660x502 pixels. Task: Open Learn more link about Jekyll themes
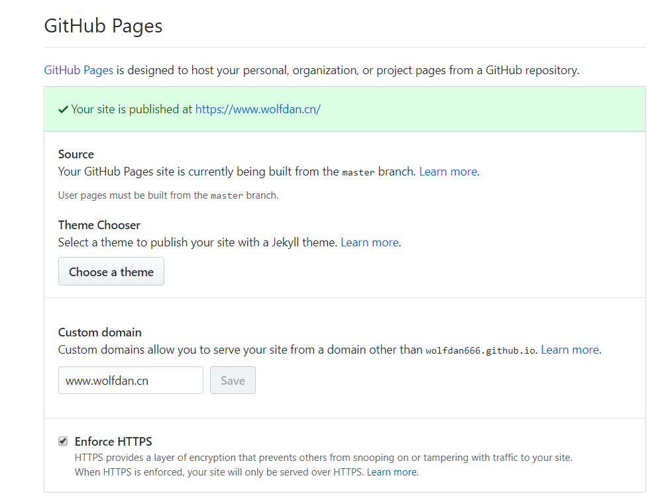tap(369, 242)
